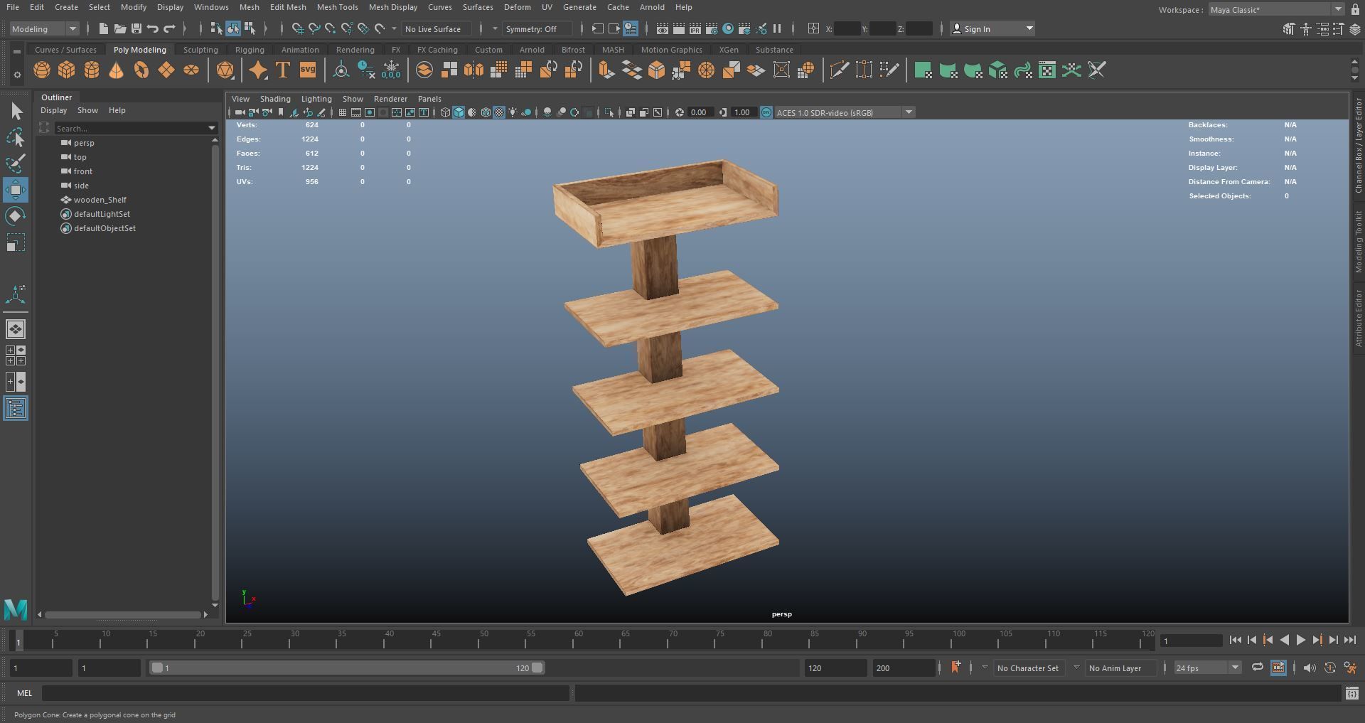Go to end of playback range
This screenshot has width=1365, height=723.
1350,640
